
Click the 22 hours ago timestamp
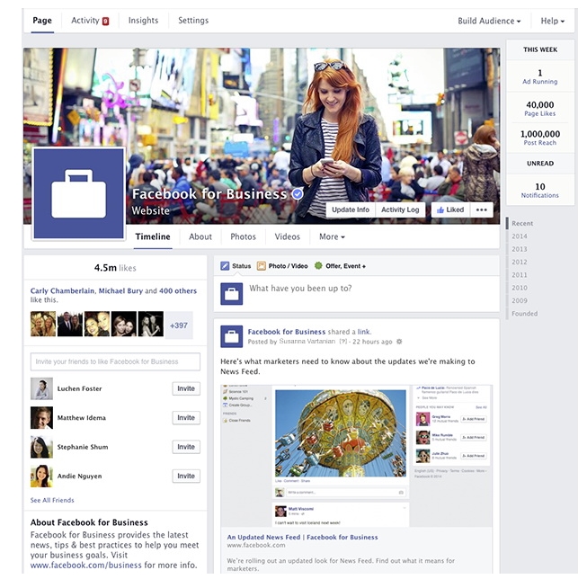point(372,342)
